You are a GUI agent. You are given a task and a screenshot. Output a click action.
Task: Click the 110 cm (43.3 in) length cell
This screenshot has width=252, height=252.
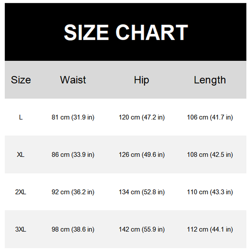tap(210, 192)
